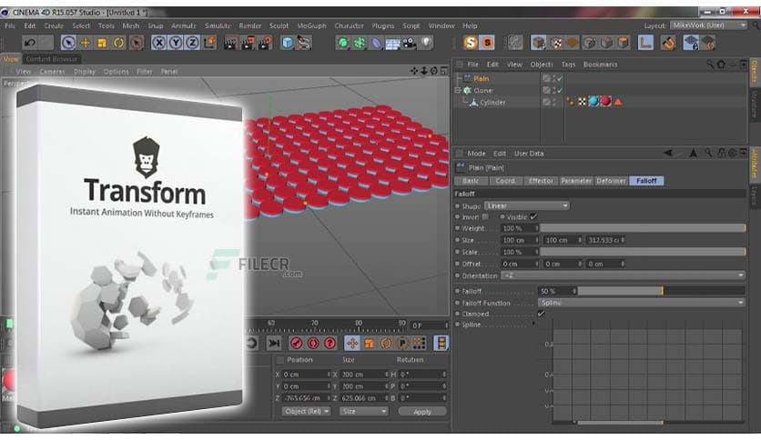The height and width of the screenshot is (440, 761).
Task: Click the Cylinder red material tag
Action: coord(605,102)
